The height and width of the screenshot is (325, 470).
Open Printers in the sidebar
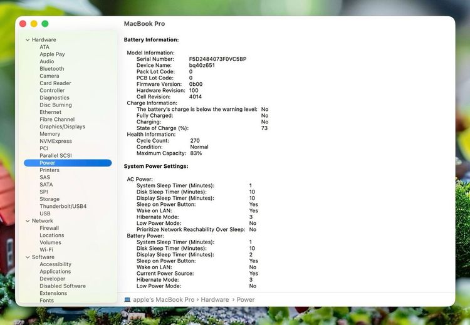coord(50,170)
